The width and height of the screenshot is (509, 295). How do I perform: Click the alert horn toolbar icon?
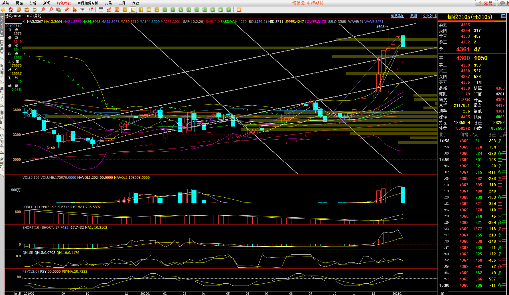pos(75,10)
